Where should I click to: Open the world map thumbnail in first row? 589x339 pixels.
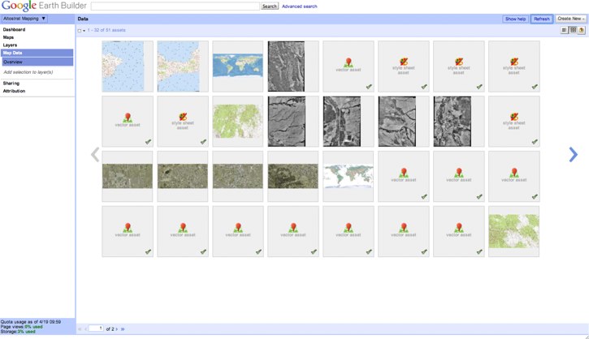[237, 66]
